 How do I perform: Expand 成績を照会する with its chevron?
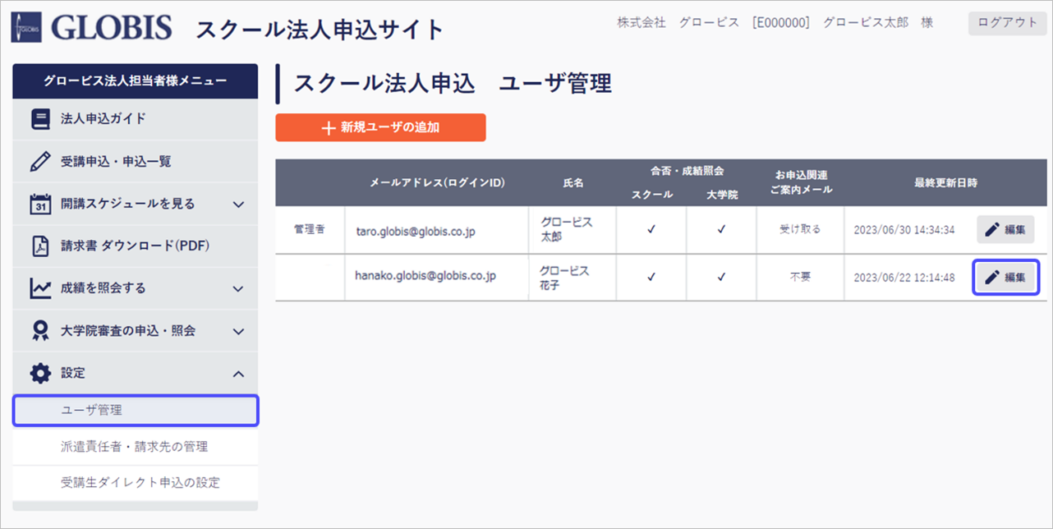[239, 288]
